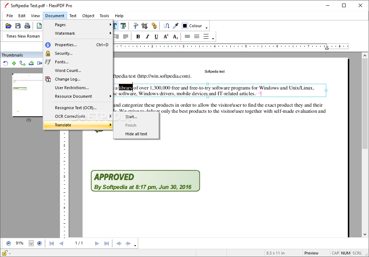Open the File menu

pyautogui.click(x=10, y=16)
